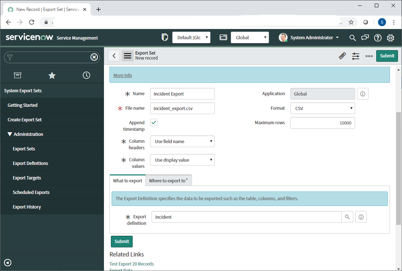Open the connect chat icon in header

pos(365,38)
